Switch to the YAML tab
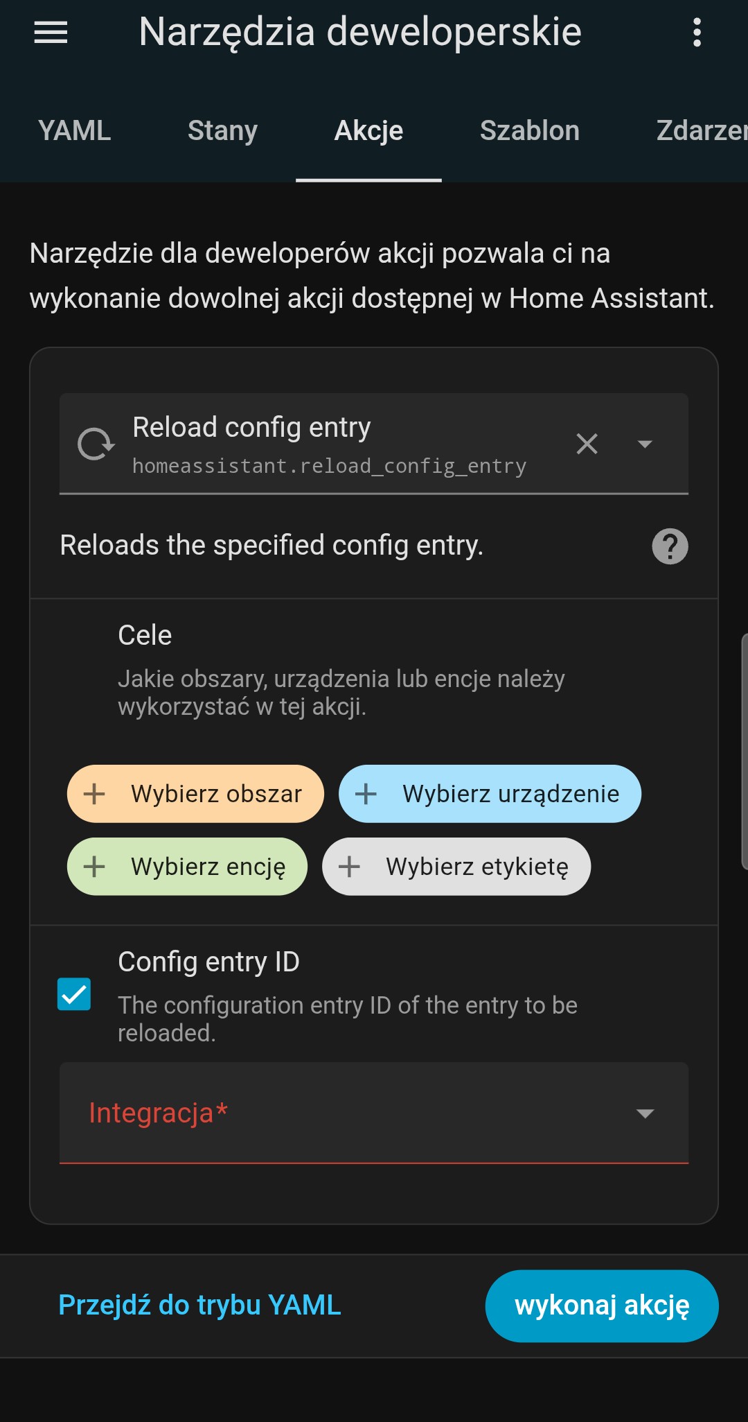 [x=74, y=131]
